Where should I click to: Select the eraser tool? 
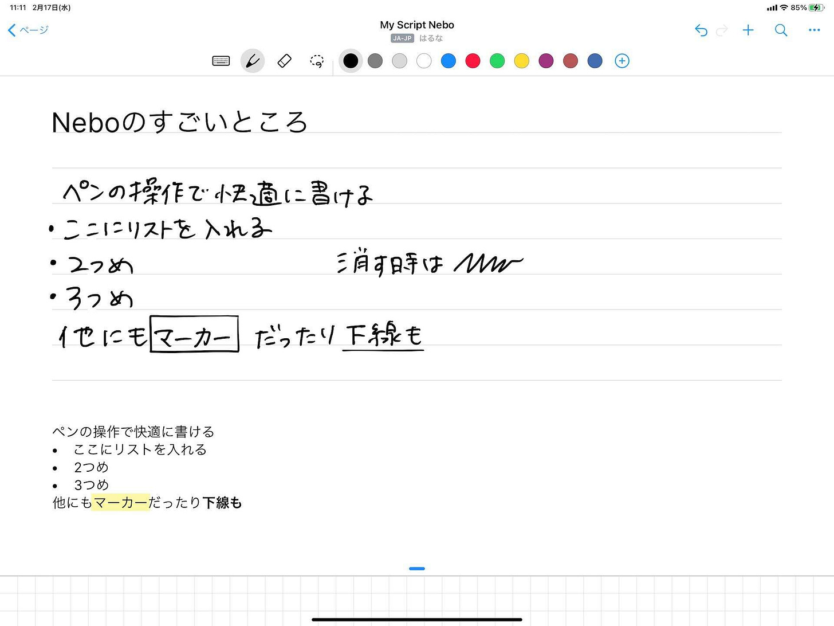[285, 61]
